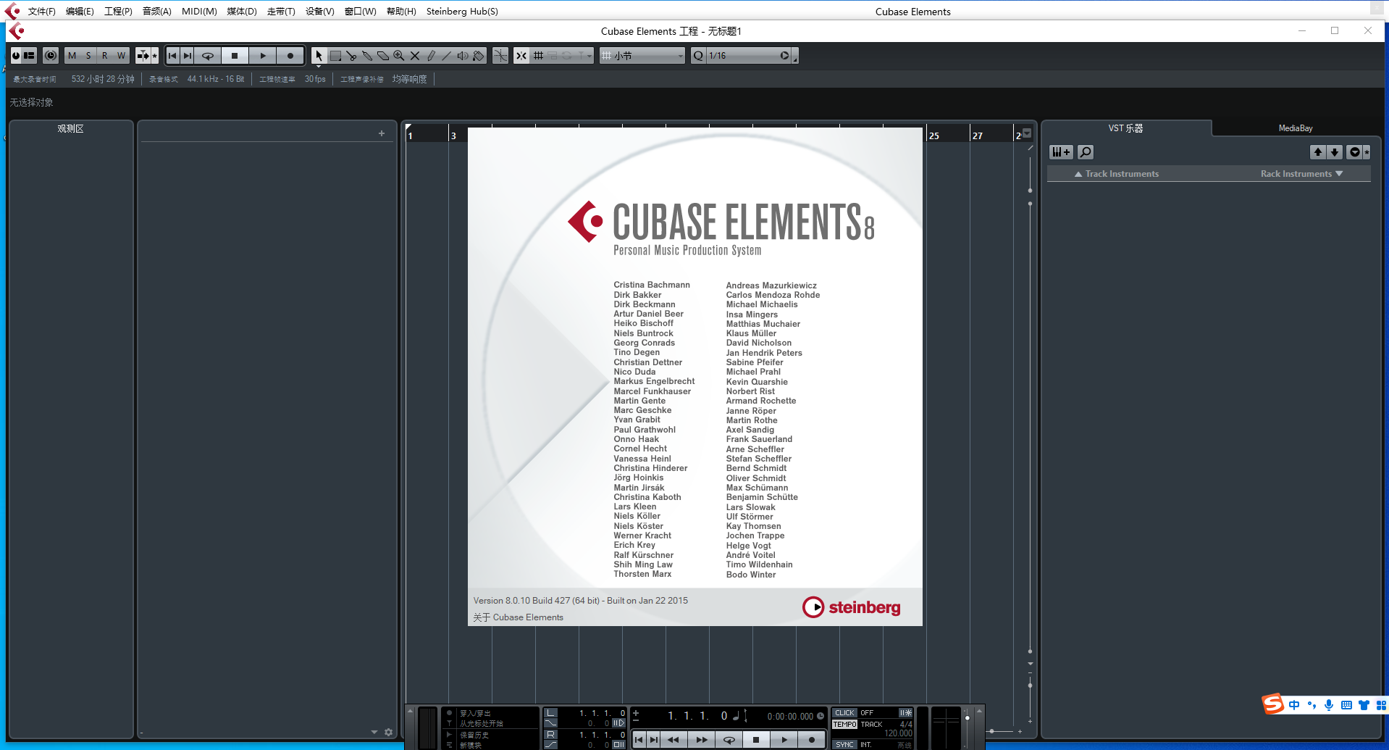Open the window layout setup icon
1389x750 pixels.
click(29, 56)
